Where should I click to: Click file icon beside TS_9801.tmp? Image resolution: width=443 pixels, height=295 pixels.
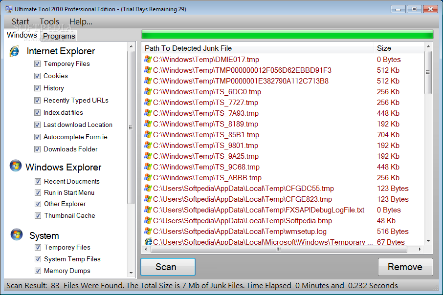(x=148, y=145)
